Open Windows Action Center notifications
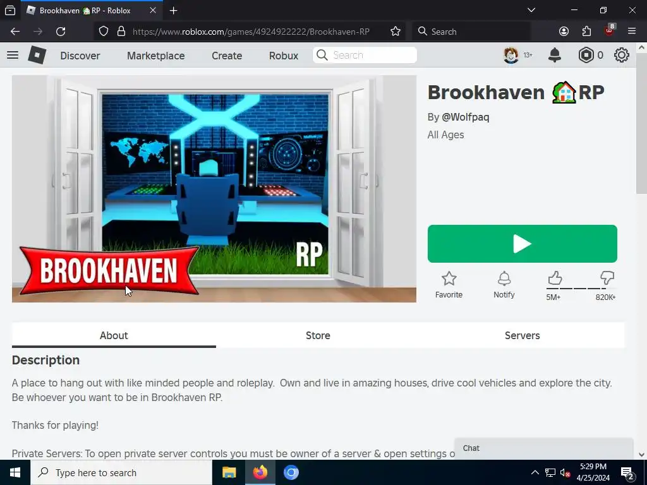The height and width of the screenshot is (485, 647). click(x=627, y=472)
